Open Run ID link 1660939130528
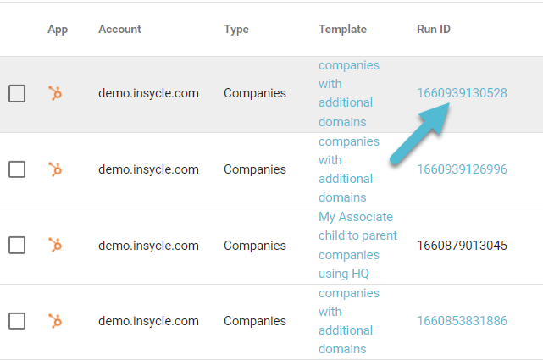This screenshot has width=543, height=360. pos(462,93)
